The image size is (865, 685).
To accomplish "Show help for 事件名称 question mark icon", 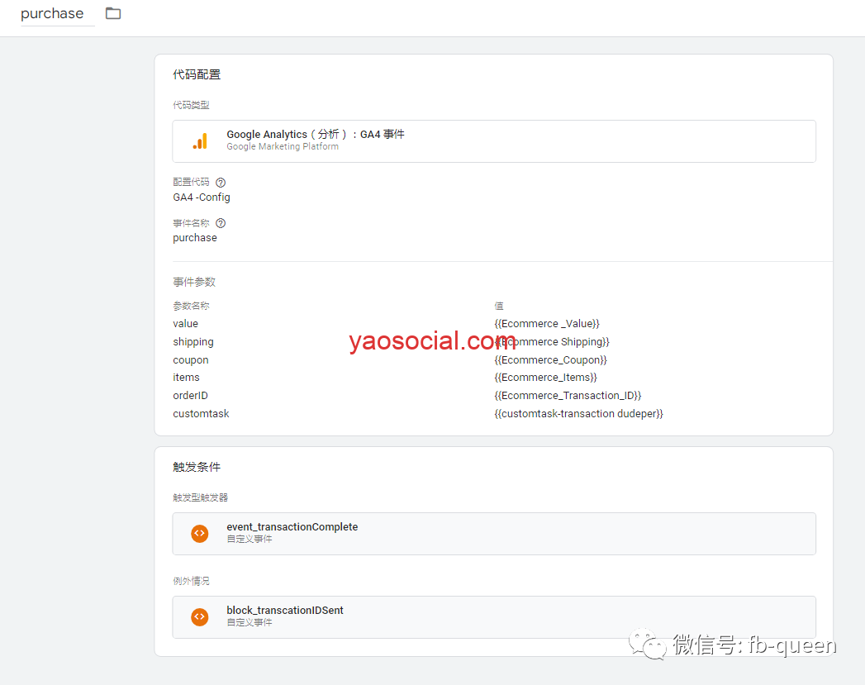I will coord(221,223).
